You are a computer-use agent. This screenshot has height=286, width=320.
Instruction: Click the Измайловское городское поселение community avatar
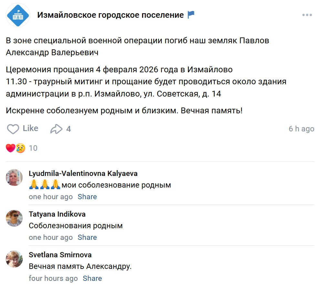pyautogui.click(x=18, y=15)
